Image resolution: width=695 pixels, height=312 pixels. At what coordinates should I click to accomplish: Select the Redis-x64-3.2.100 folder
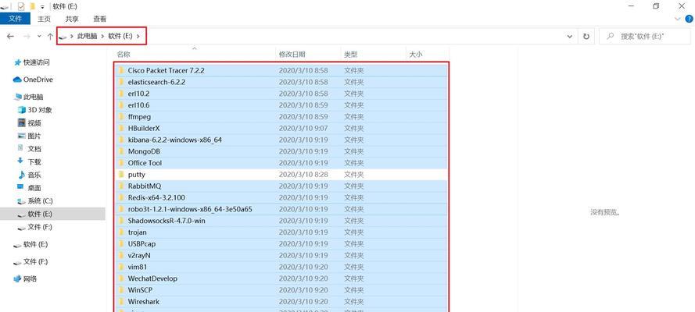tap(282, 197)
